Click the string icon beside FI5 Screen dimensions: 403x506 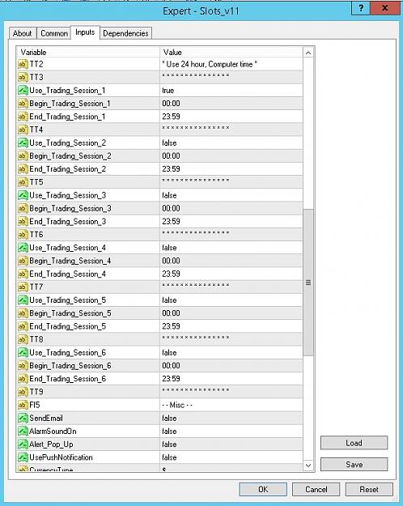click(x=23, y=405)
